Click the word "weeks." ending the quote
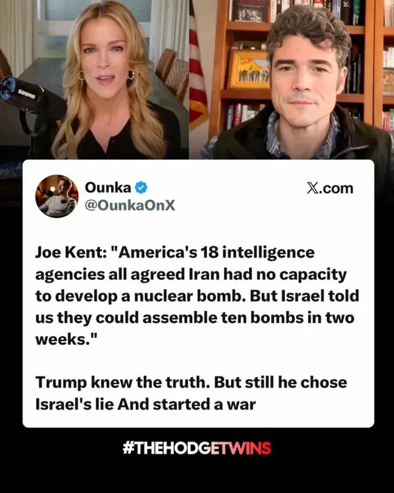The image size is (394, 493). tap(67, 340)
